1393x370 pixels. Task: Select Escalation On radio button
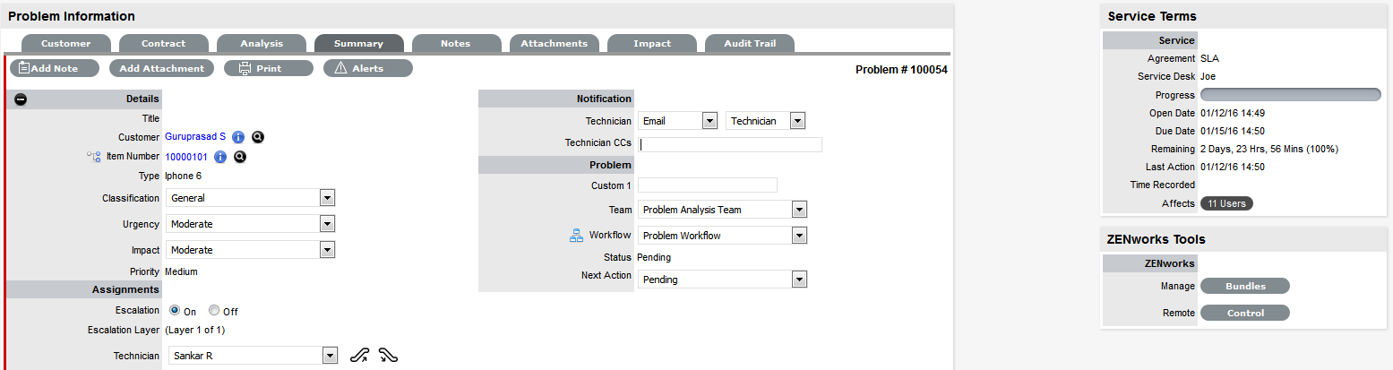pos(175,311)
